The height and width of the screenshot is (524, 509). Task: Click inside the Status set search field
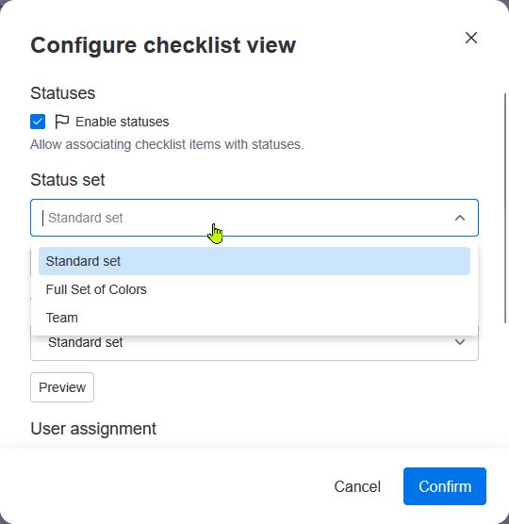pos(247,218)
